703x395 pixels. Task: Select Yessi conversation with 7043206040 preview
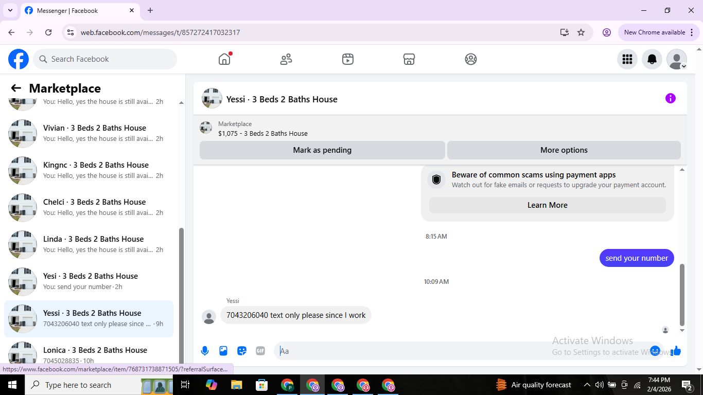tap(89, 319)
